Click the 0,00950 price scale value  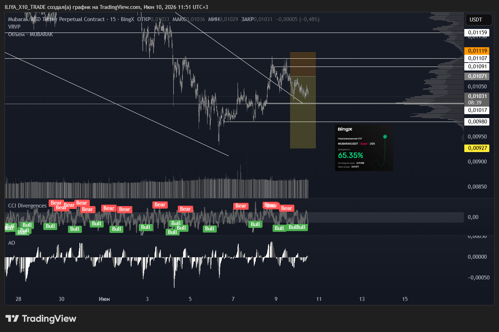point(477,137)
